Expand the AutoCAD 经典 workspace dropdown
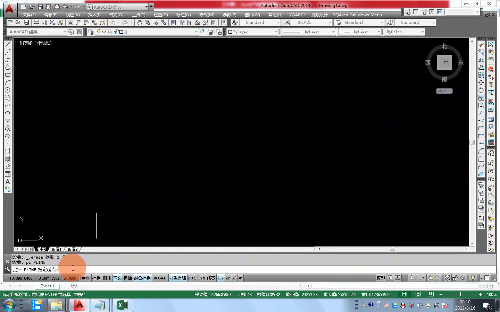Viewport: 500px width, 312px height. (x=64, y=32)
